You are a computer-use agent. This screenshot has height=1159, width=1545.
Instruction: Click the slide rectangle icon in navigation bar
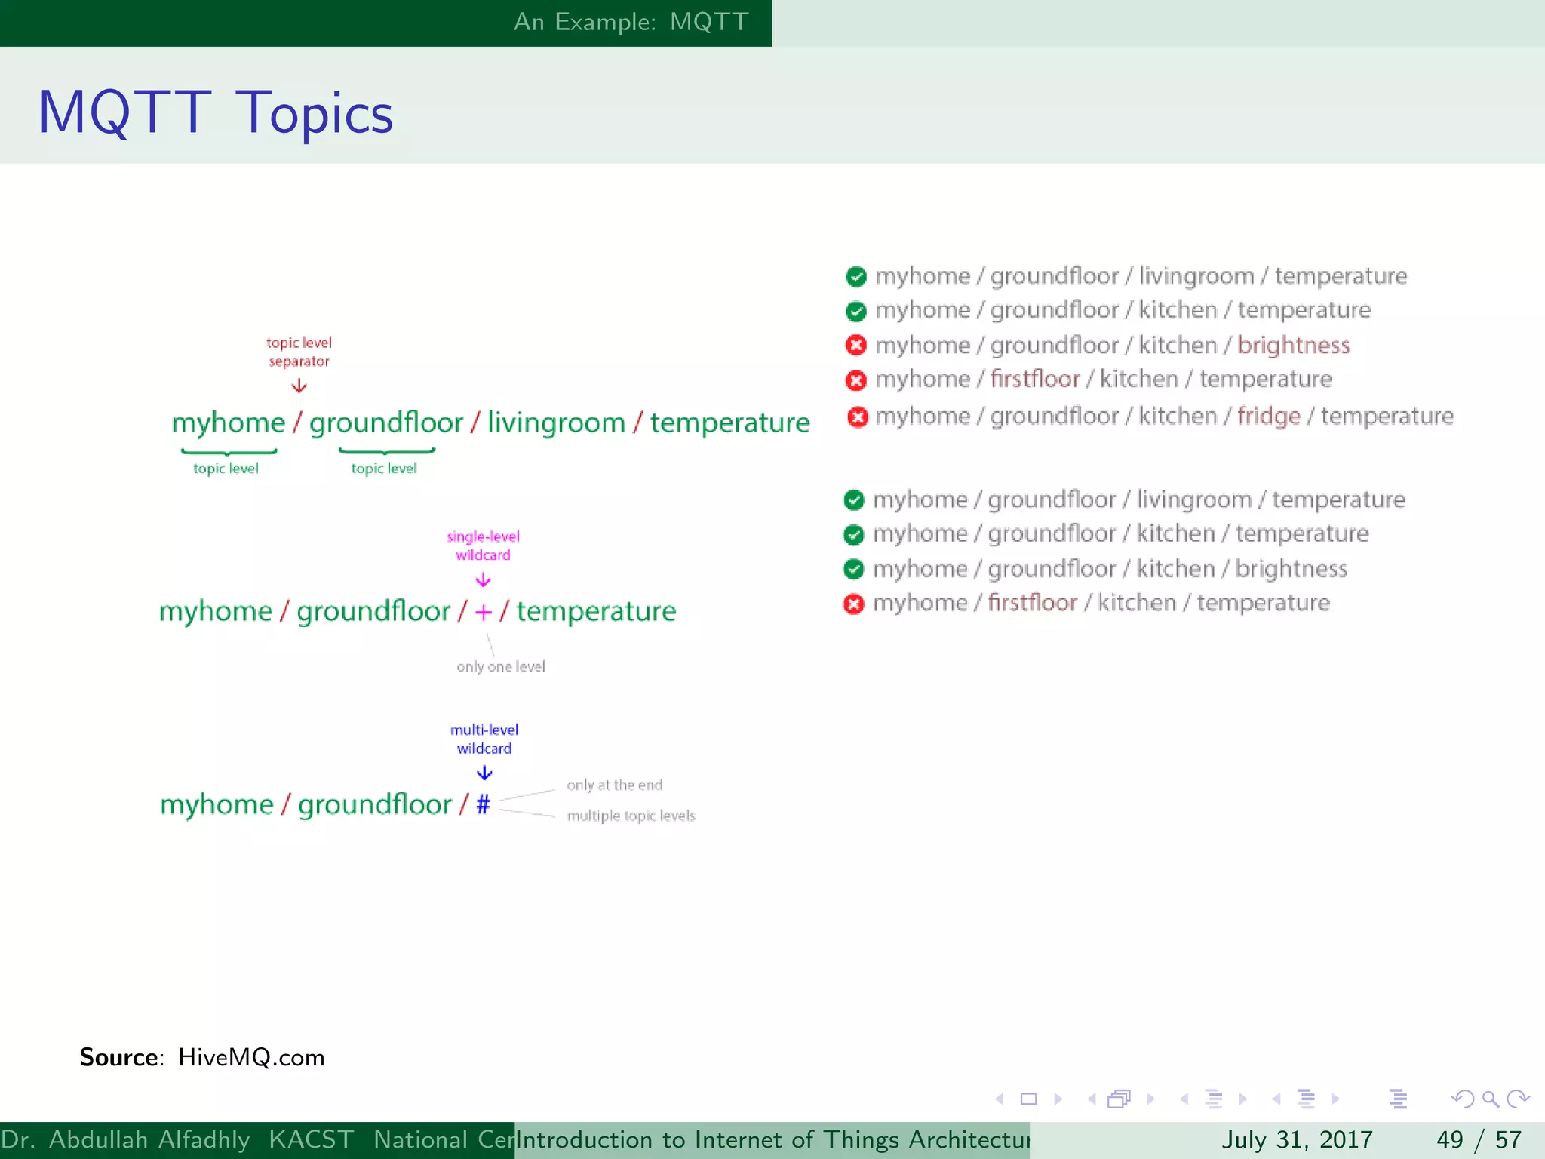1028,1099
